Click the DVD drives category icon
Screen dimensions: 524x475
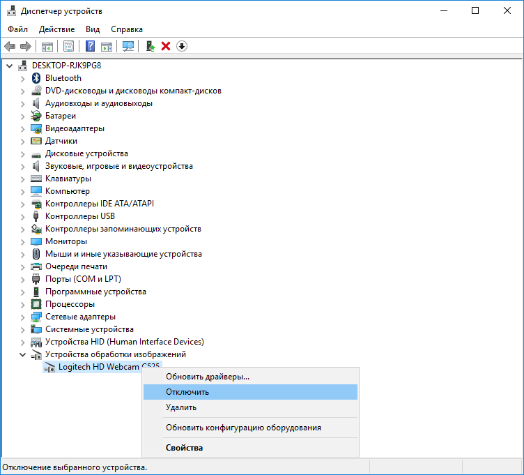[x=36, y=91]
